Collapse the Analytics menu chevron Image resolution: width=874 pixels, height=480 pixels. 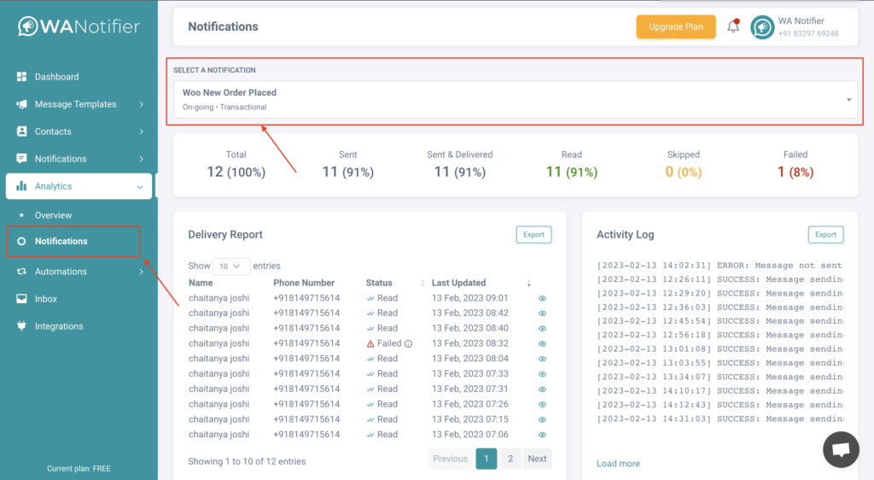tap(140, 187)
